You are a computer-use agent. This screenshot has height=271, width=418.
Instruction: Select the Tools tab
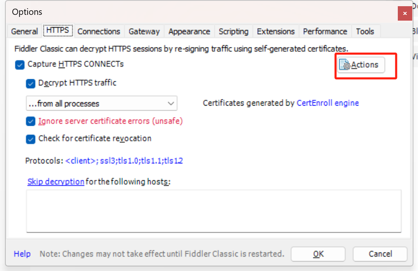point(365,31)
